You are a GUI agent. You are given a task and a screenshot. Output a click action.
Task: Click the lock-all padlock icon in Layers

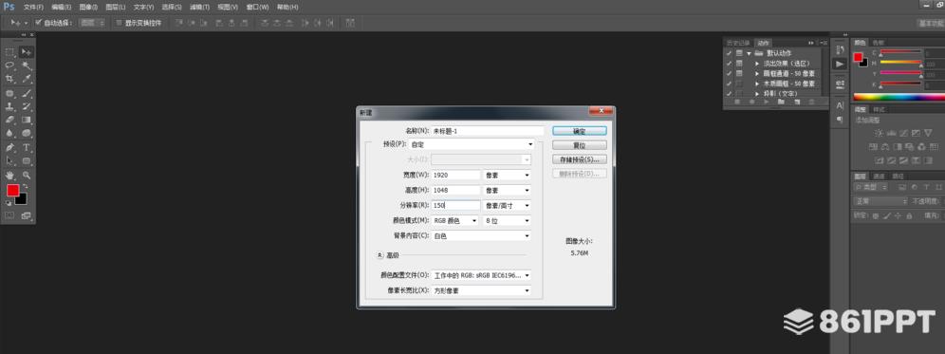tap(909, 215)
